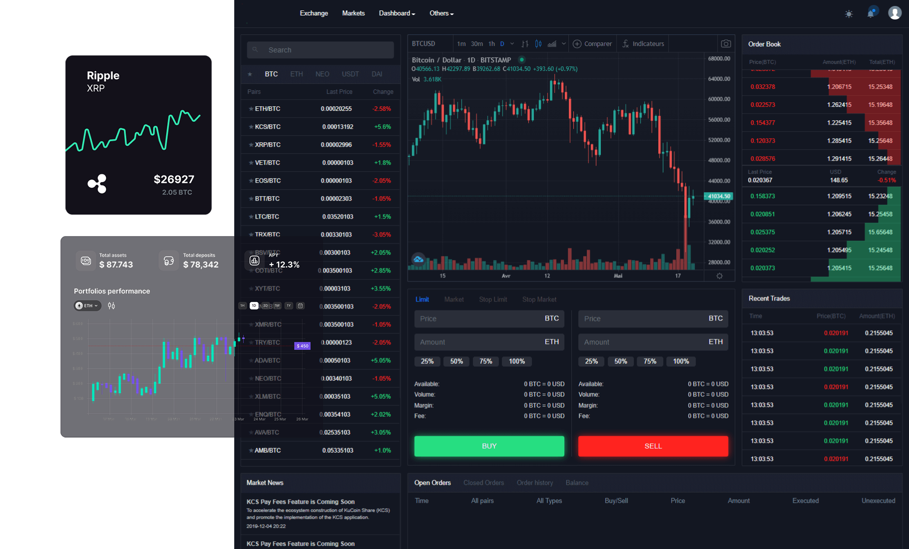The width and height of the screenshot is (909, 549).
Task: Open the calendar icon in Portfolios performance
Action: point(300,305)
